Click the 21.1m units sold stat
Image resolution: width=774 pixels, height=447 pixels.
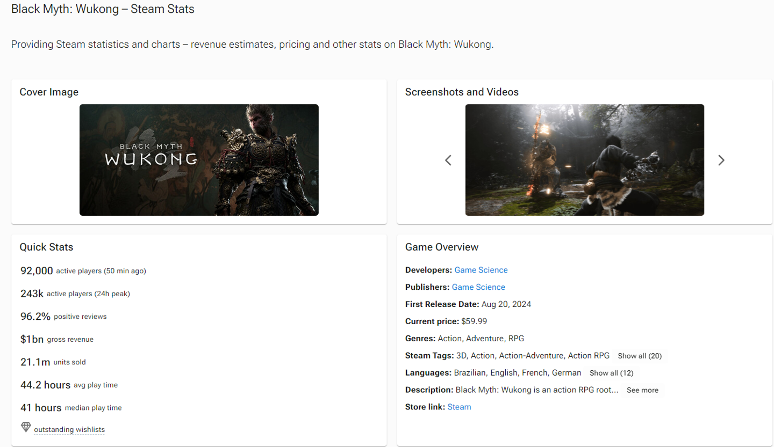(x=53, y=362)
